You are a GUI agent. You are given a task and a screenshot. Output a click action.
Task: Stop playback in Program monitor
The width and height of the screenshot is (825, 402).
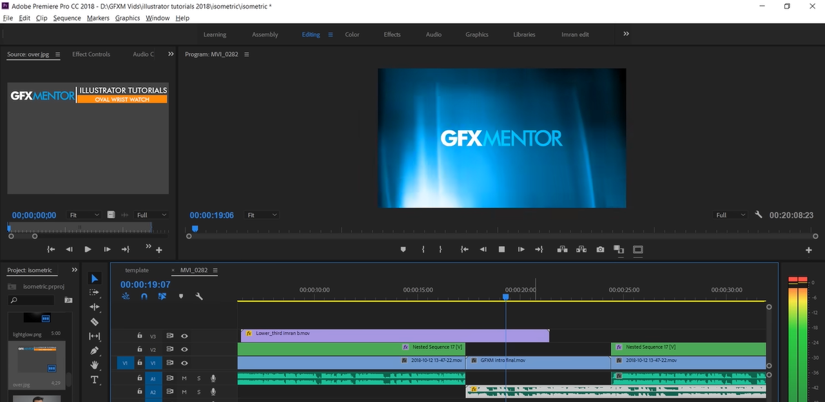tap(501, 249)
